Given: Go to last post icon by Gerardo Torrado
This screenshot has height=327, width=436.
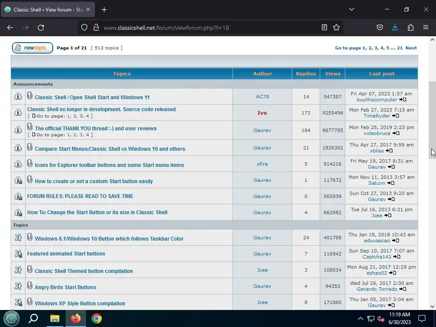Looking at the screenshot, I should coord(403,289).
